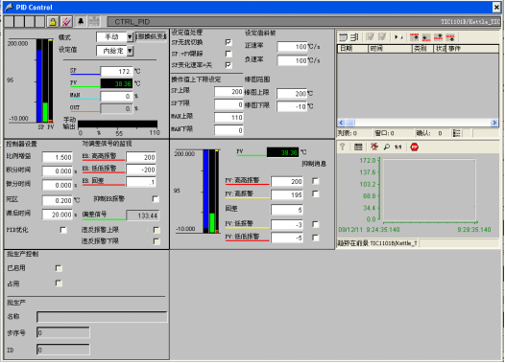505x363 pixels.
Task: Click the red-purple checkmark trend icon
Action: (x=66, y=22)
